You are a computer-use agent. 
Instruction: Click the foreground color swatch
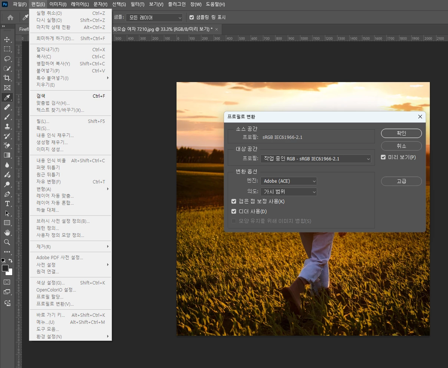(5, 268)
